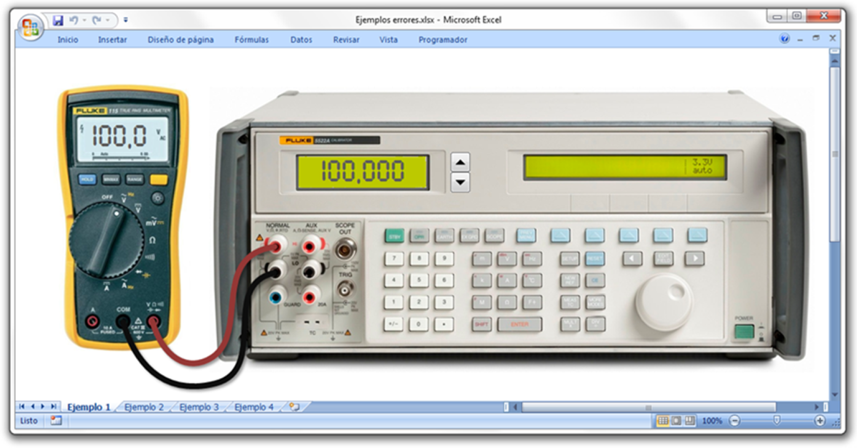The image size is (857, 448).
Task: Click the green POWER button on calibrator
Action: [744, 332]
